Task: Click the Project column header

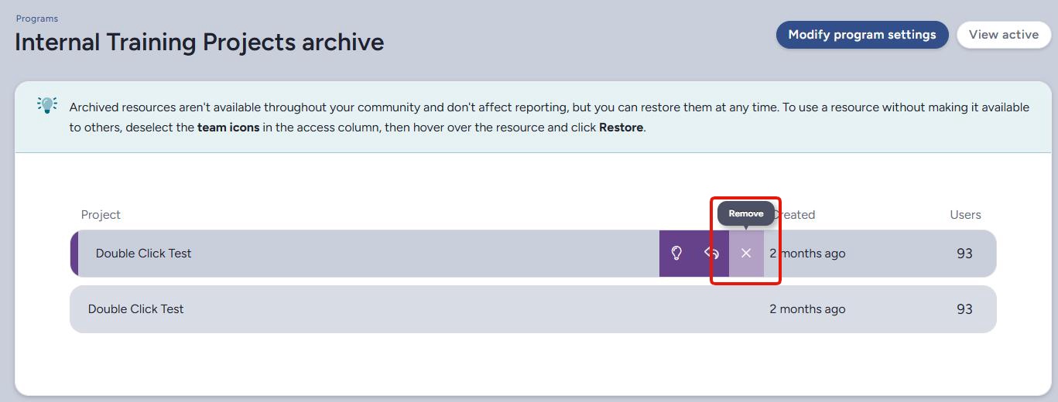Action: [x=101, y=215]
